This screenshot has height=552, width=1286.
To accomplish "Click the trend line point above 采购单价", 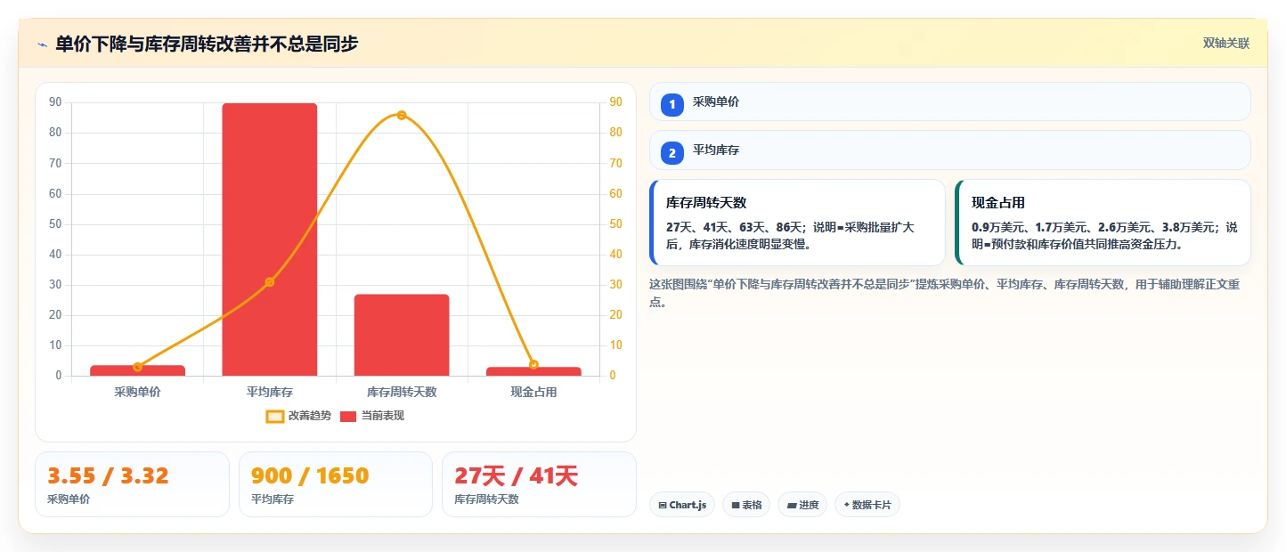I will click(138, 367).
